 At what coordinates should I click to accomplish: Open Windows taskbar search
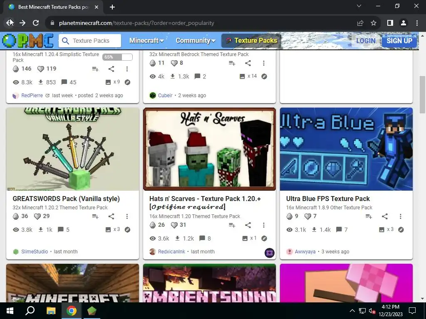pyautogui.click(x=30, y=311)
